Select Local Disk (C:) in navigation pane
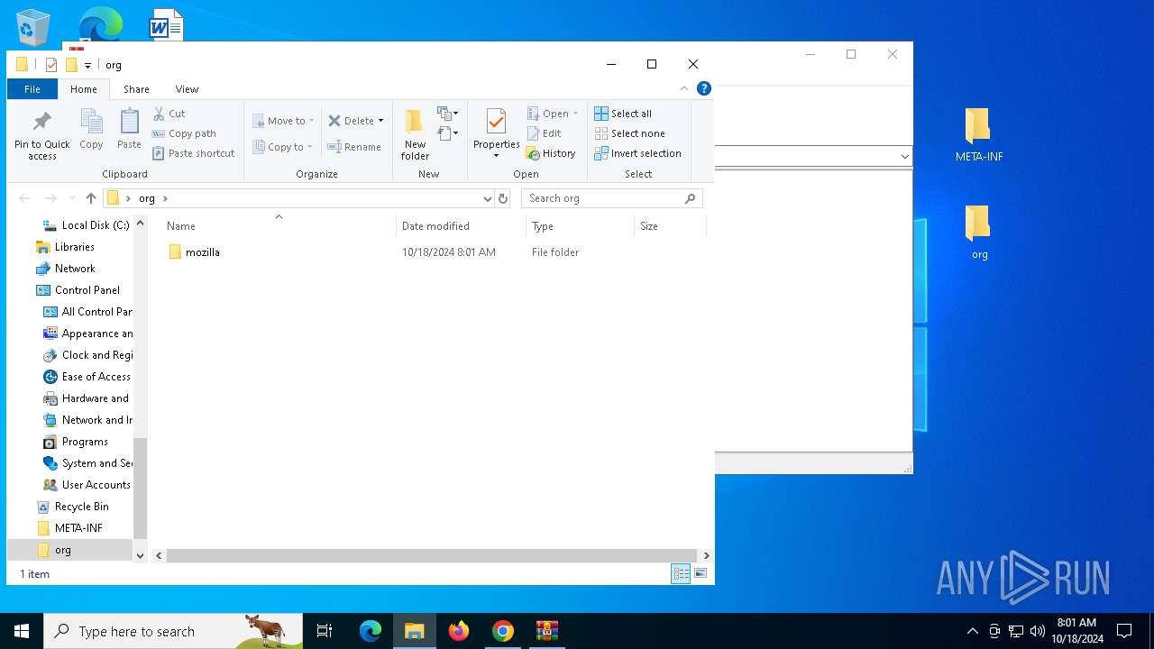The width and height of the screenshot is (1154, 649). pos(87,225)
